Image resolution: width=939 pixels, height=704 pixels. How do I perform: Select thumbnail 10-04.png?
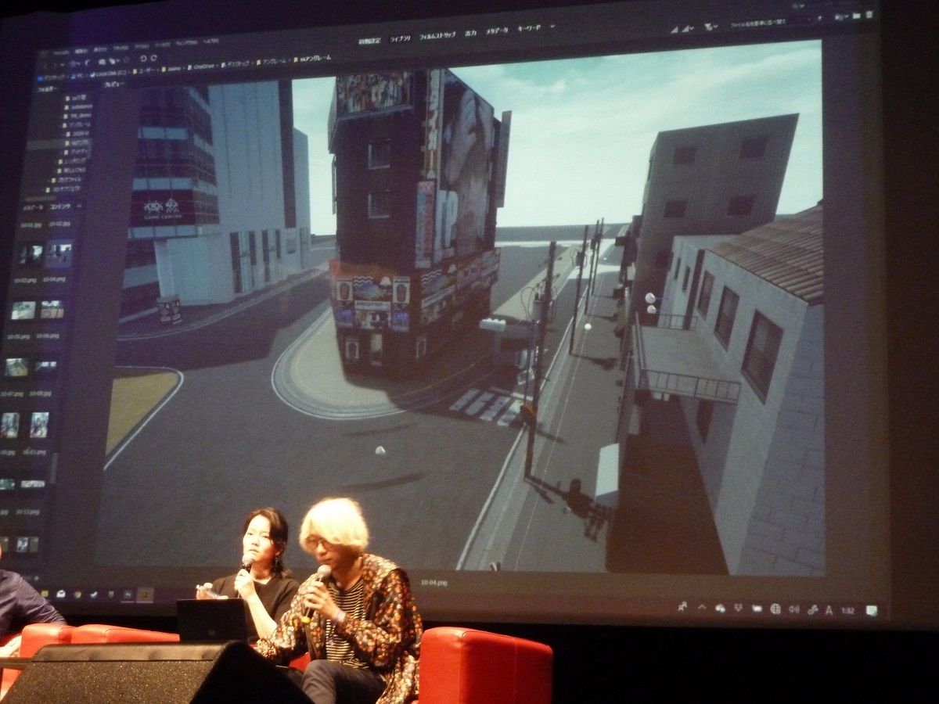(x=59, y=254)
